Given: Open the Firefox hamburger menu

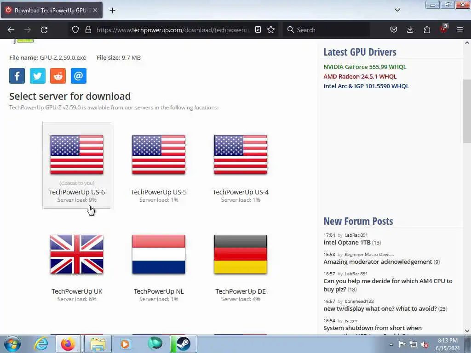Looking at the screenshot, I should pos(460,29).
